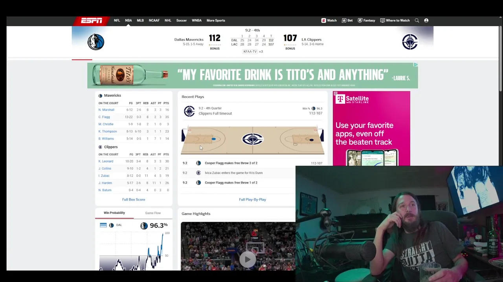Screen dimensions: 503x282
Task: Click the Where to Watch icon
Action: [382, 20]
